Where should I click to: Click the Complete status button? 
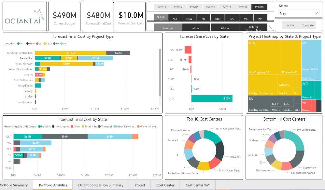(308, 25)
